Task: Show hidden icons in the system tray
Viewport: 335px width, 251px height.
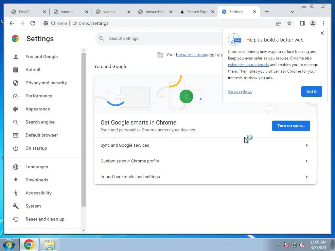Action: click(278, 245)
